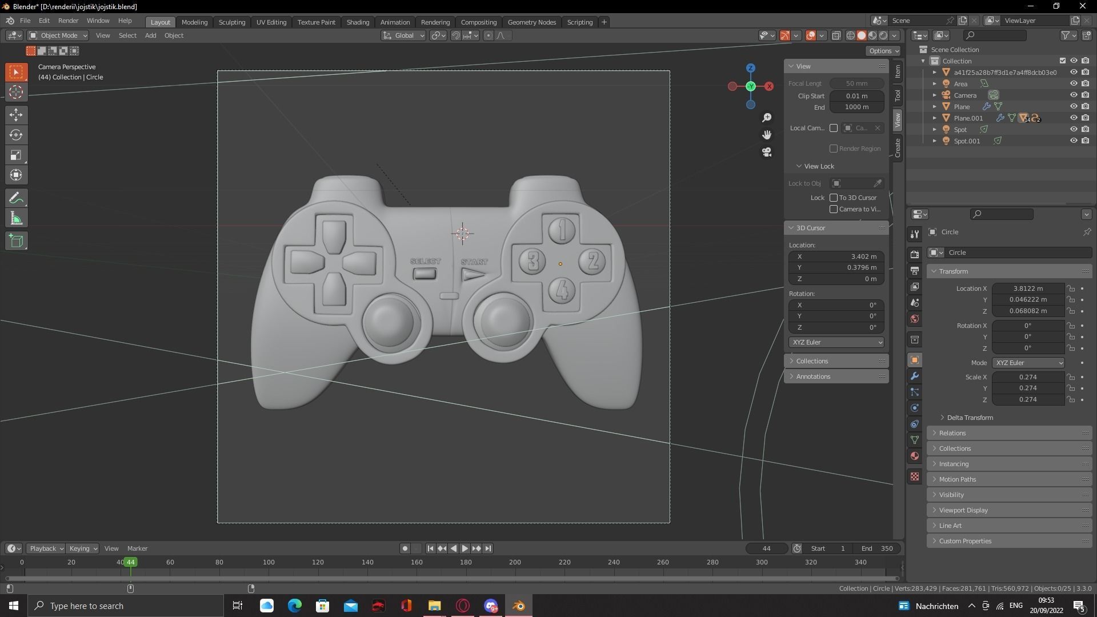Expand Plane.001 in outliner tree

(934, 118)
